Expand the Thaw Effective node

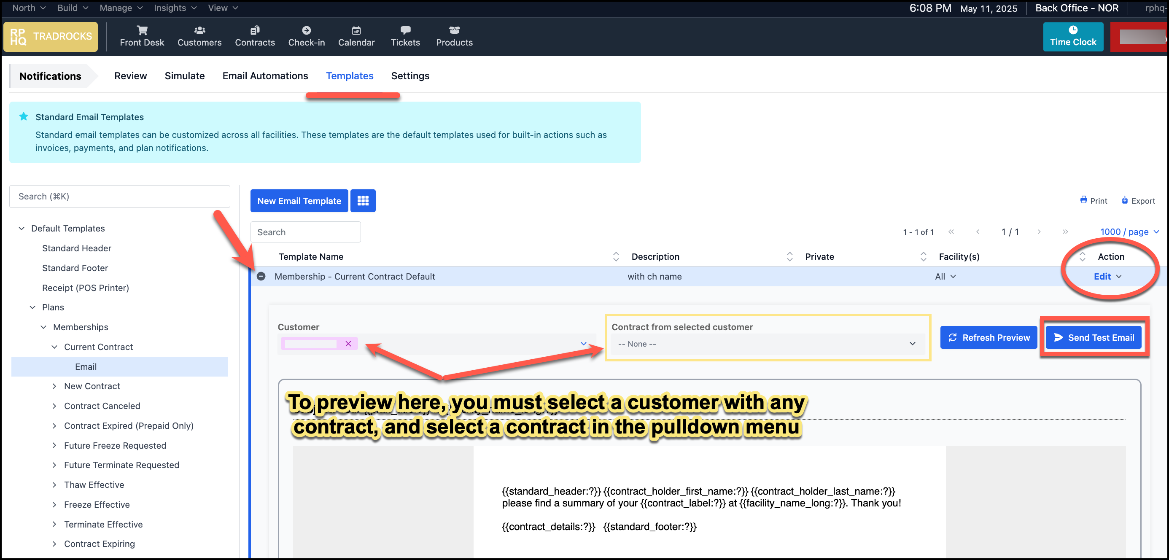pyautogui.click(x=54, y=485)
